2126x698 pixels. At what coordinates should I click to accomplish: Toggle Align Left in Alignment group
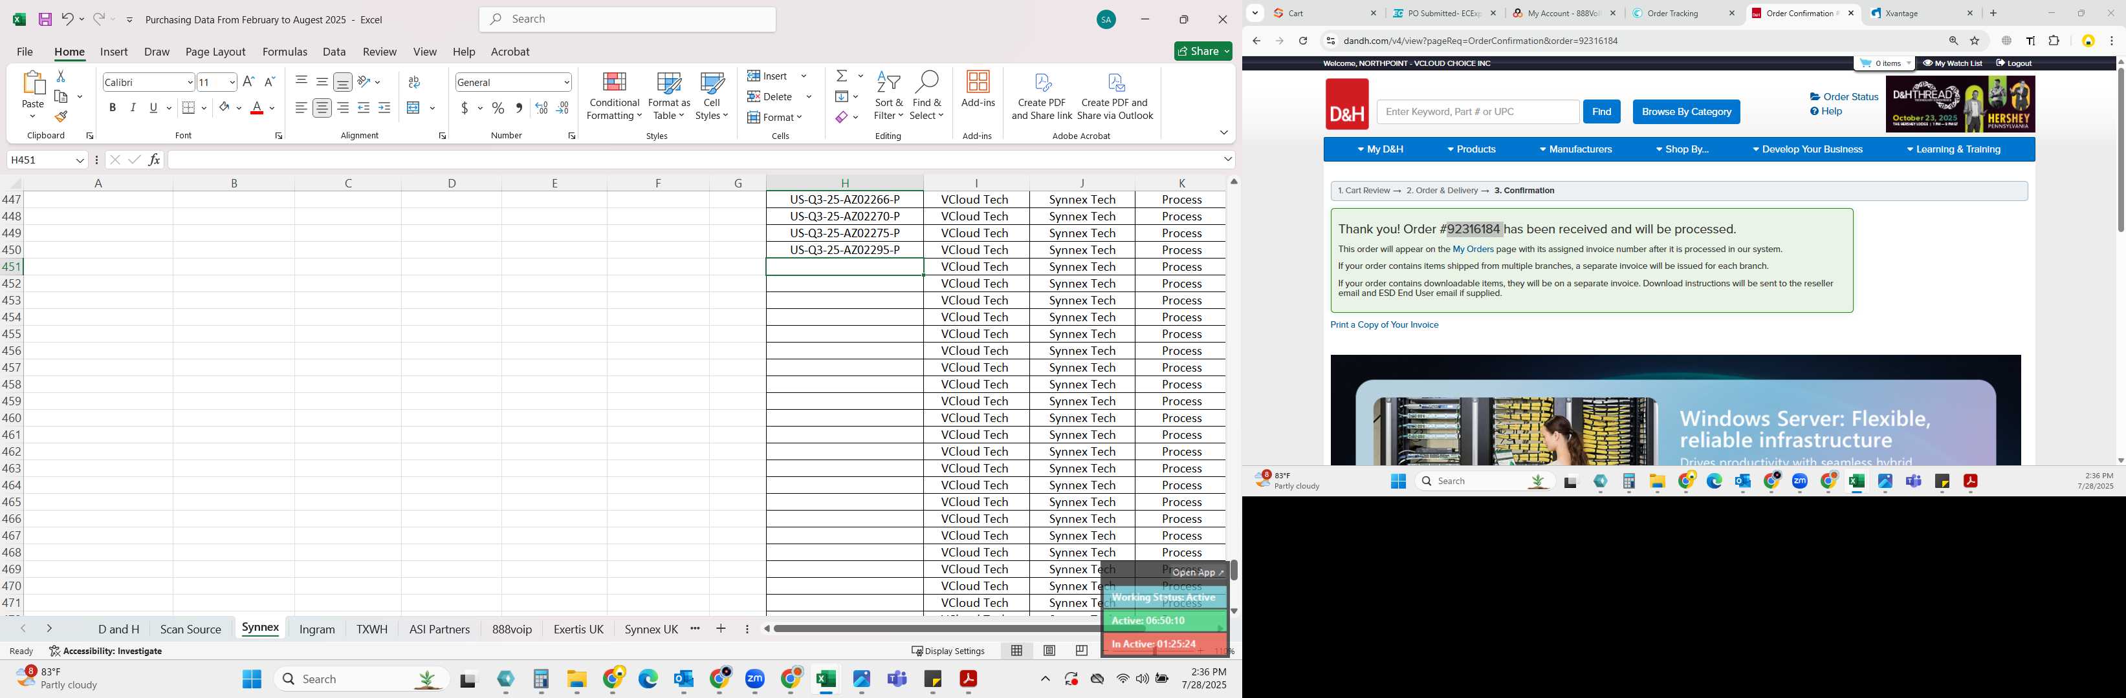pos(301,108)
